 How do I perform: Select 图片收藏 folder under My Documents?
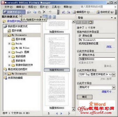pyautogui.click(x=18, y=39)
